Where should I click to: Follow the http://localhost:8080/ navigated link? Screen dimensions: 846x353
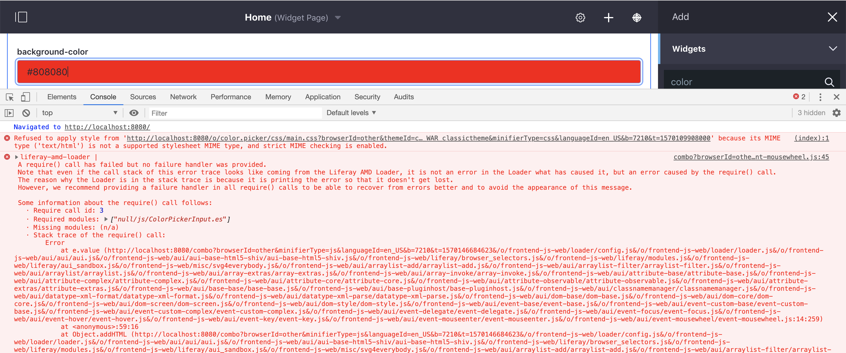107,127
